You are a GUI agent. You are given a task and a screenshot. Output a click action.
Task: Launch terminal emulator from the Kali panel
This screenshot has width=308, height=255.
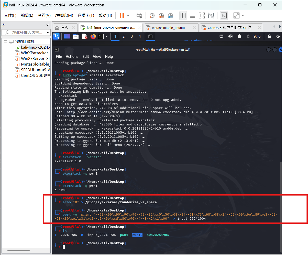tap(101, 36)
